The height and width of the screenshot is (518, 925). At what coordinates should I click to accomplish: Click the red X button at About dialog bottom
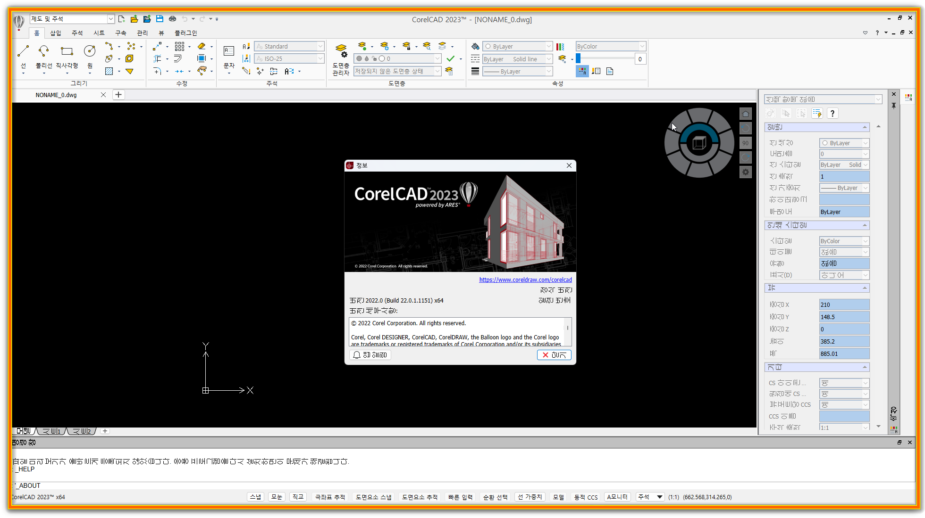554,355
